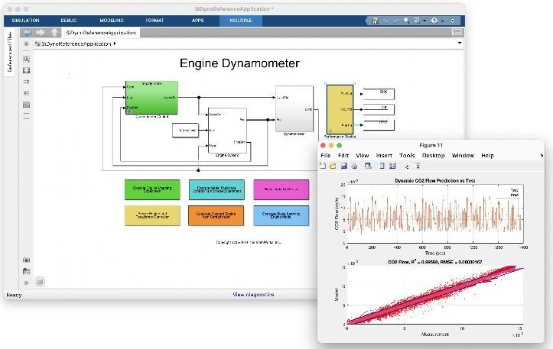Select the Zoom In tool in palette
This screenshot has width=553, height=349.
click(27, 59)
